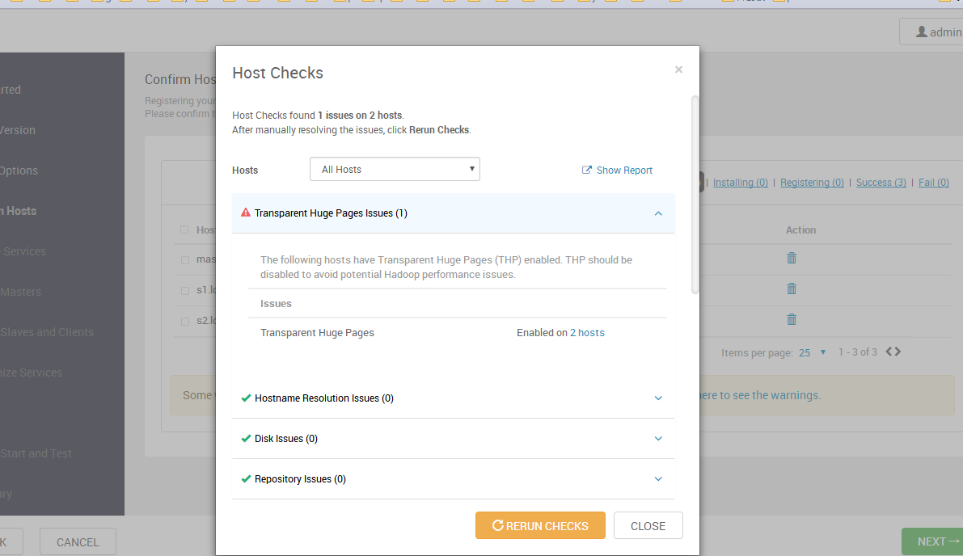Open the All Hosts dropdown
This screenshot has width=963, height=556.
(x=395, y=169)
